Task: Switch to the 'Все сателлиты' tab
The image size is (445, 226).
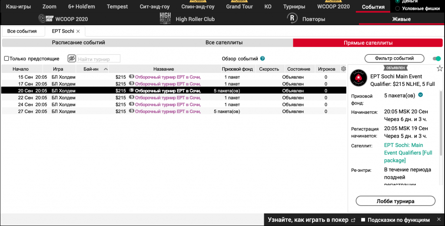Action: coord(224,43)
